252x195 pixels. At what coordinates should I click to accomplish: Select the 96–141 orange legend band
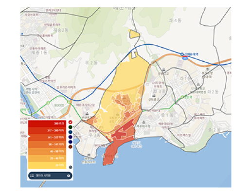47,144
